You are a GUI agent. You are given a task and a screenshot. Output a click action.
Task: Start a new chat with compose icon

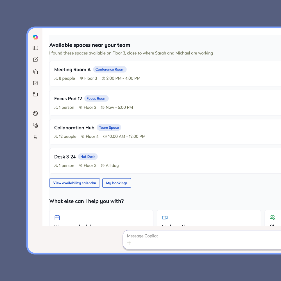[x=35, y=60]
